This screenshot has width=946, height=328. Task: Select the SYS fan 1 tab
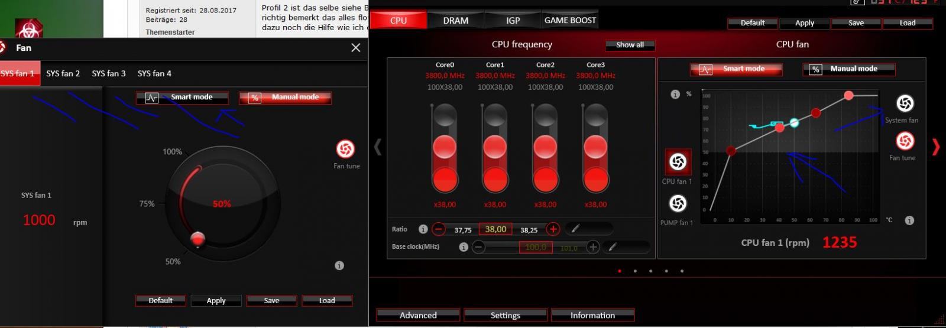click(x=18, y=73)
